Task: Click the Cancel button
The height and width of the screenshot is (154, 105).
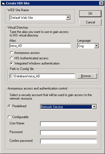Action: [90, 22]
